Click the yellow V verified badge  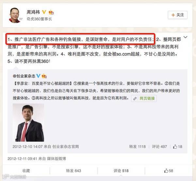(x=44, y=12)
